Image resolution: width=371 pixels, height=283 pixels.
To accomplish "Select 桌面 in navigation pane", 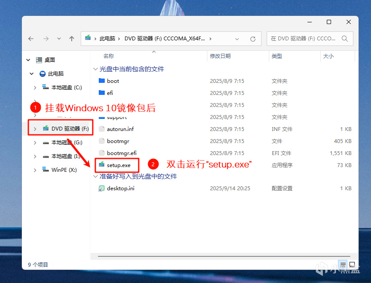I will 50,60.
